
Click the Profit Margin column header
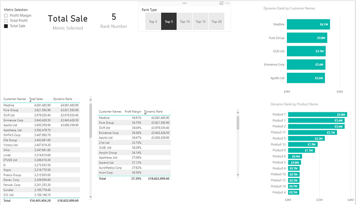133,112
